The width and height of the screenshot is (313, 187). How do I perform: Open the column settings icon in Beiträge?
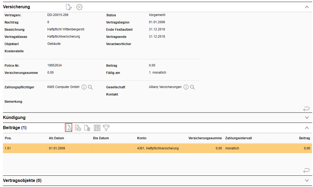(97, 128)
